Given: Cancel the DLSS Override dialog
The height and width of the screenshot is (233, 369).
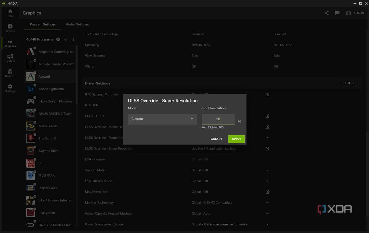Looking at the screenshot, I should (x=217, y=139).
